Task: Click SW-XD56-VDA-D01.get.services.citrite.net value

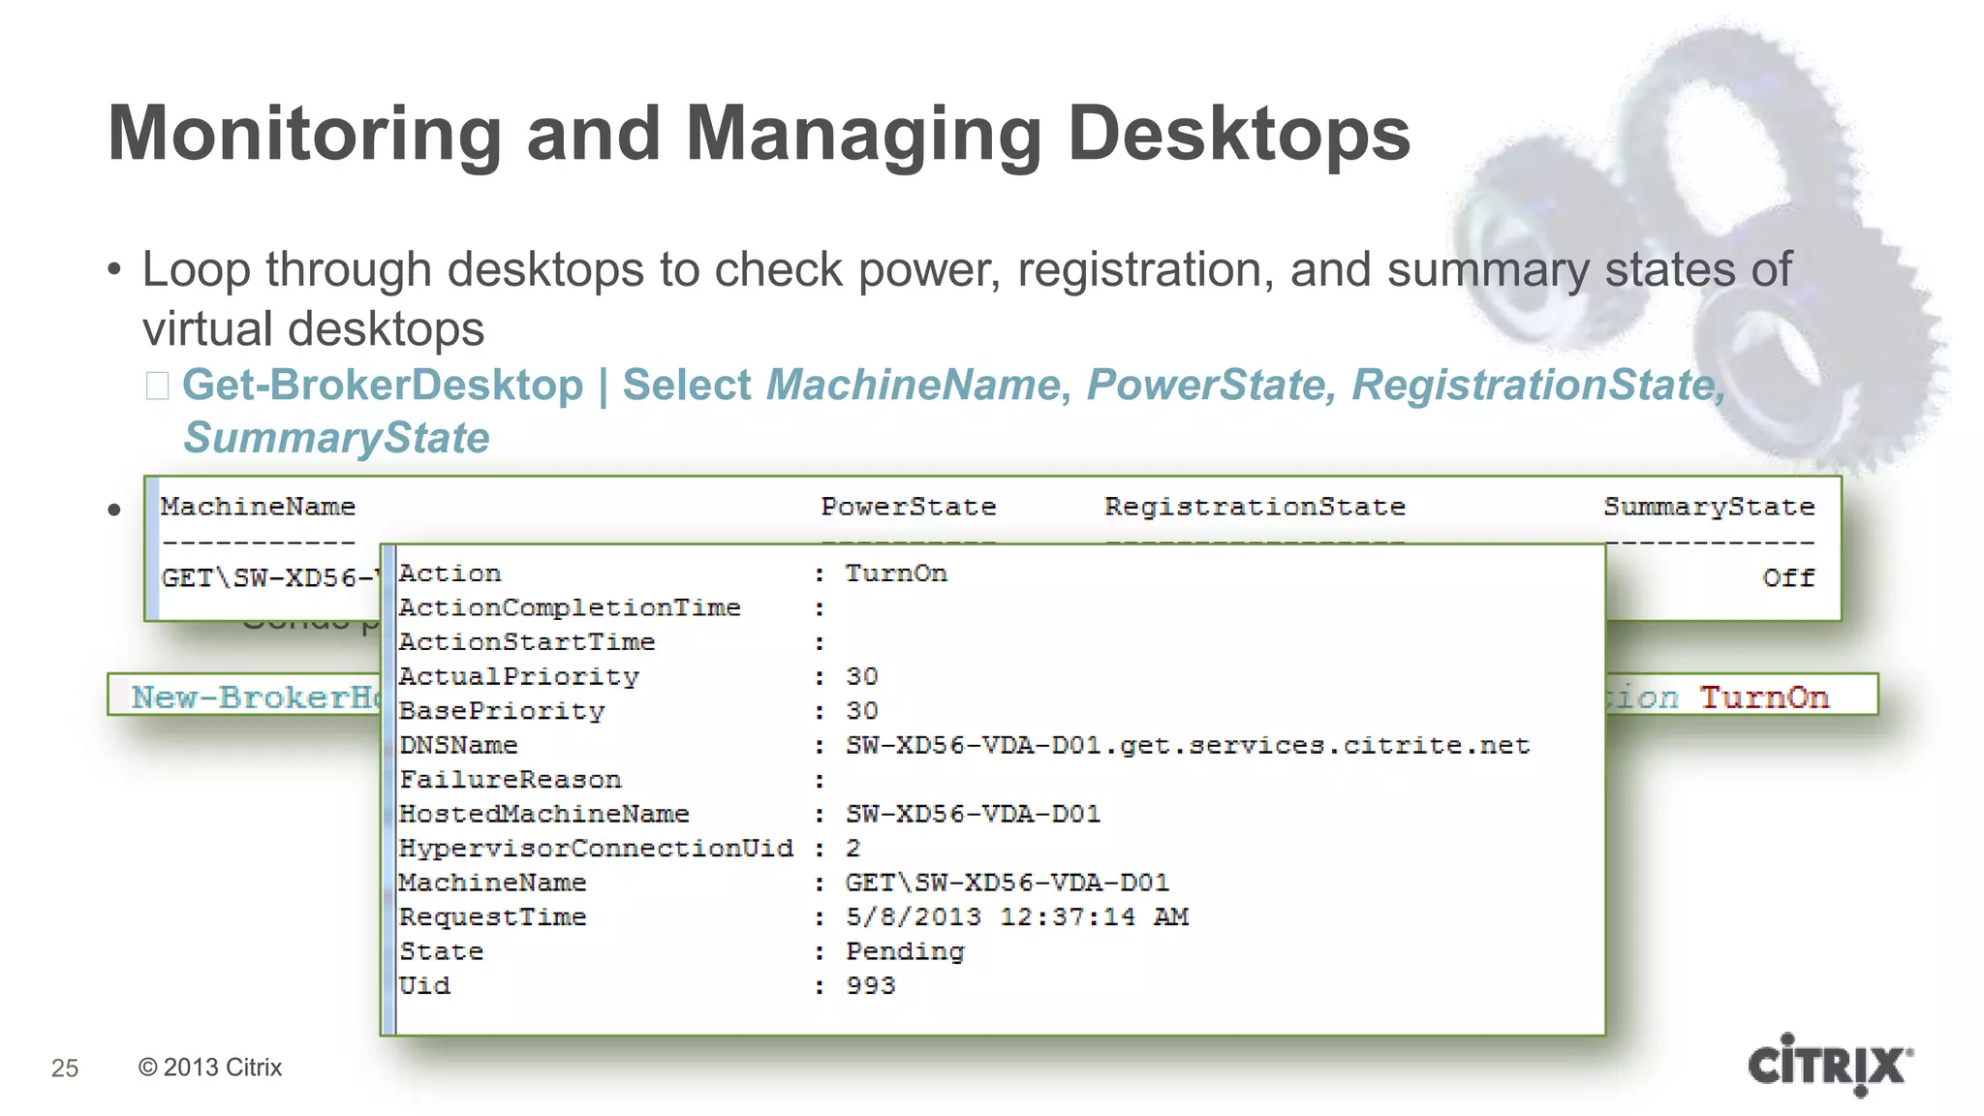Action: point(1188,745)
